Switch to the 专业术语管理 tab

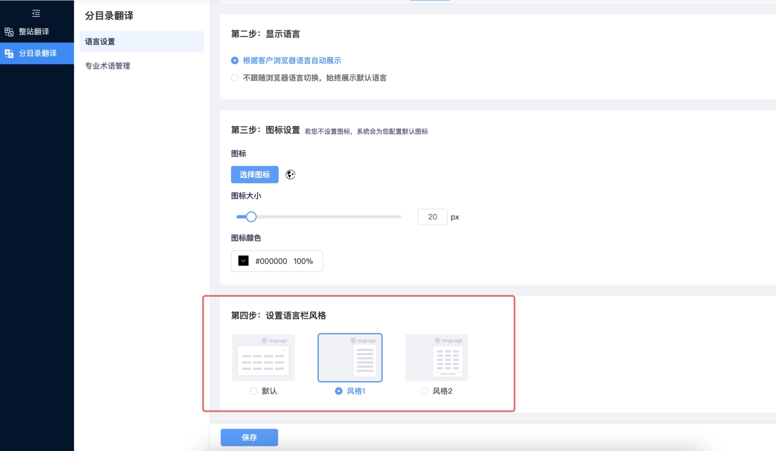(x=107, y=66)
